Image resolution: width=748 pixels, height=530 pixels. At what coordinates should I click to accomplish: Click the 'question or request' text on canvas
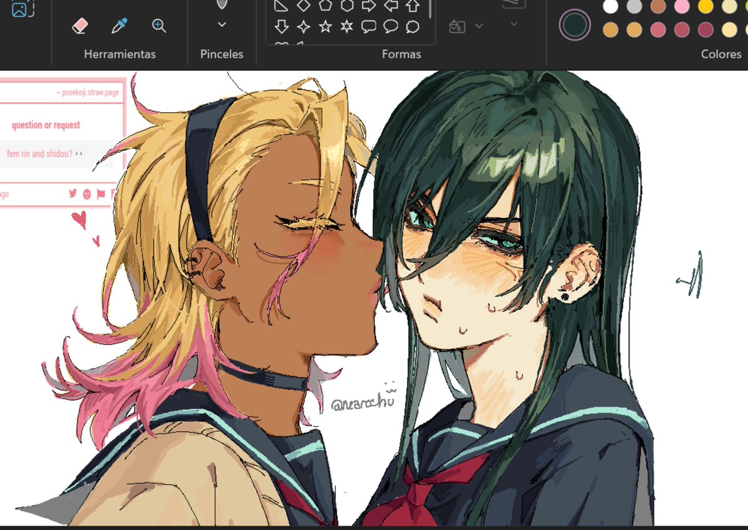(46, 125)
